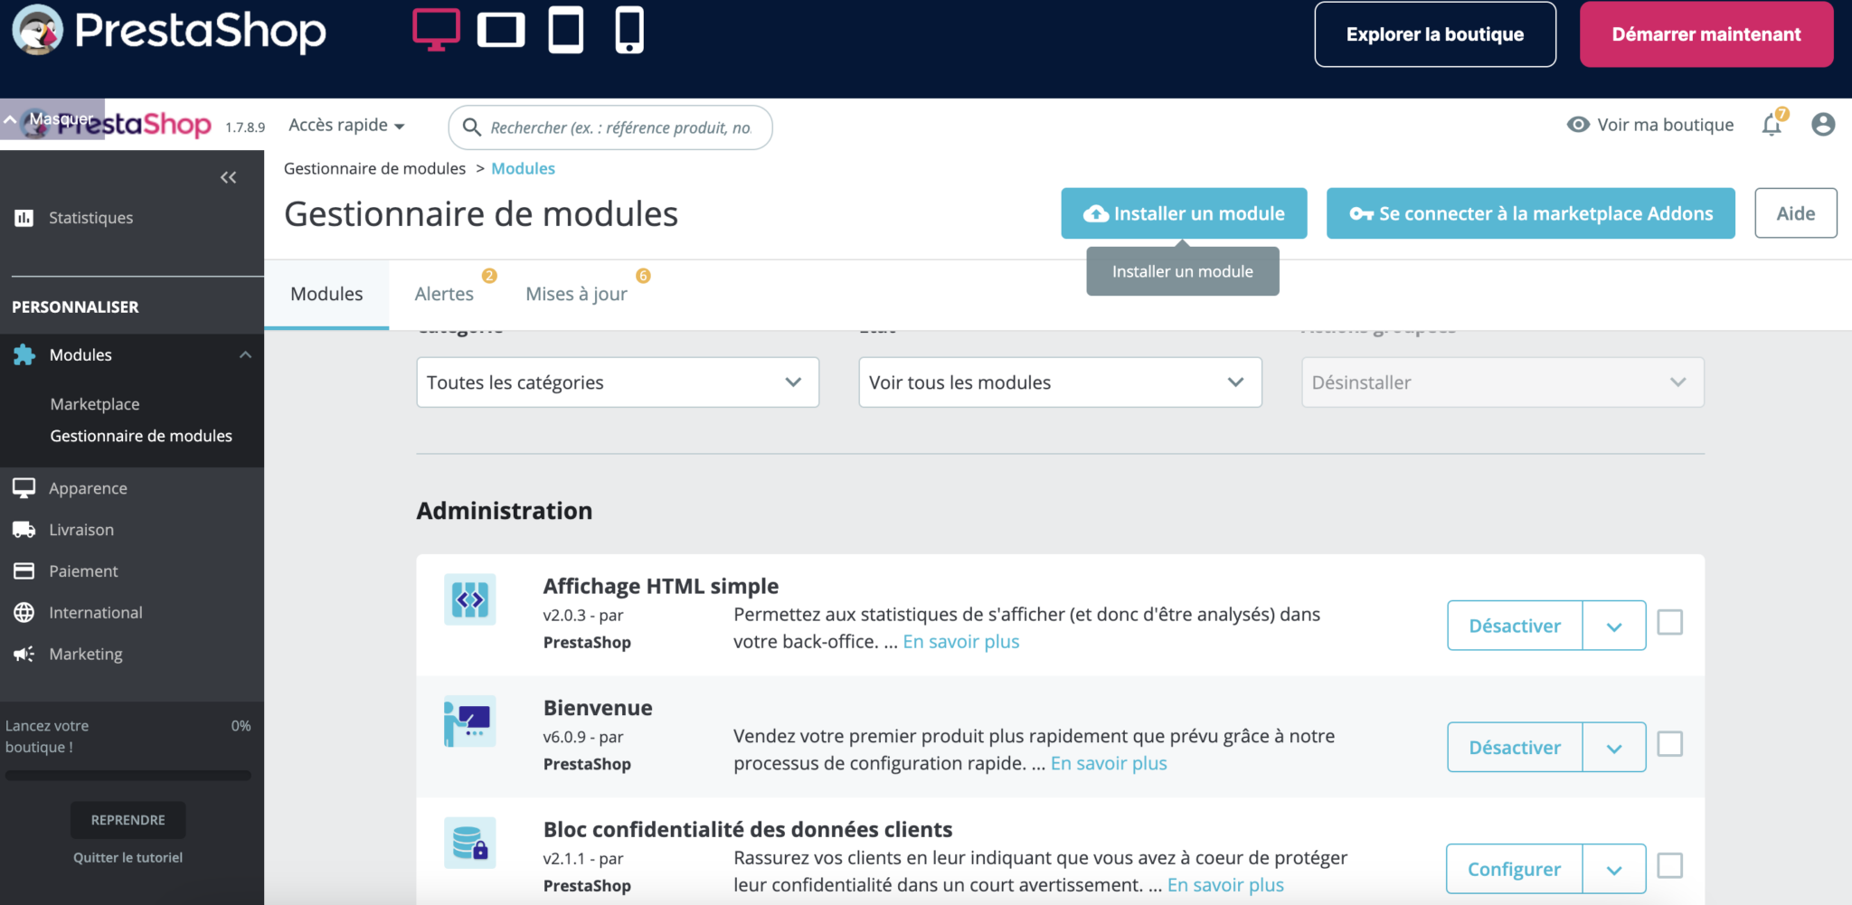
Task: Open the Mises à jour tab
Action: click(576, 294)
